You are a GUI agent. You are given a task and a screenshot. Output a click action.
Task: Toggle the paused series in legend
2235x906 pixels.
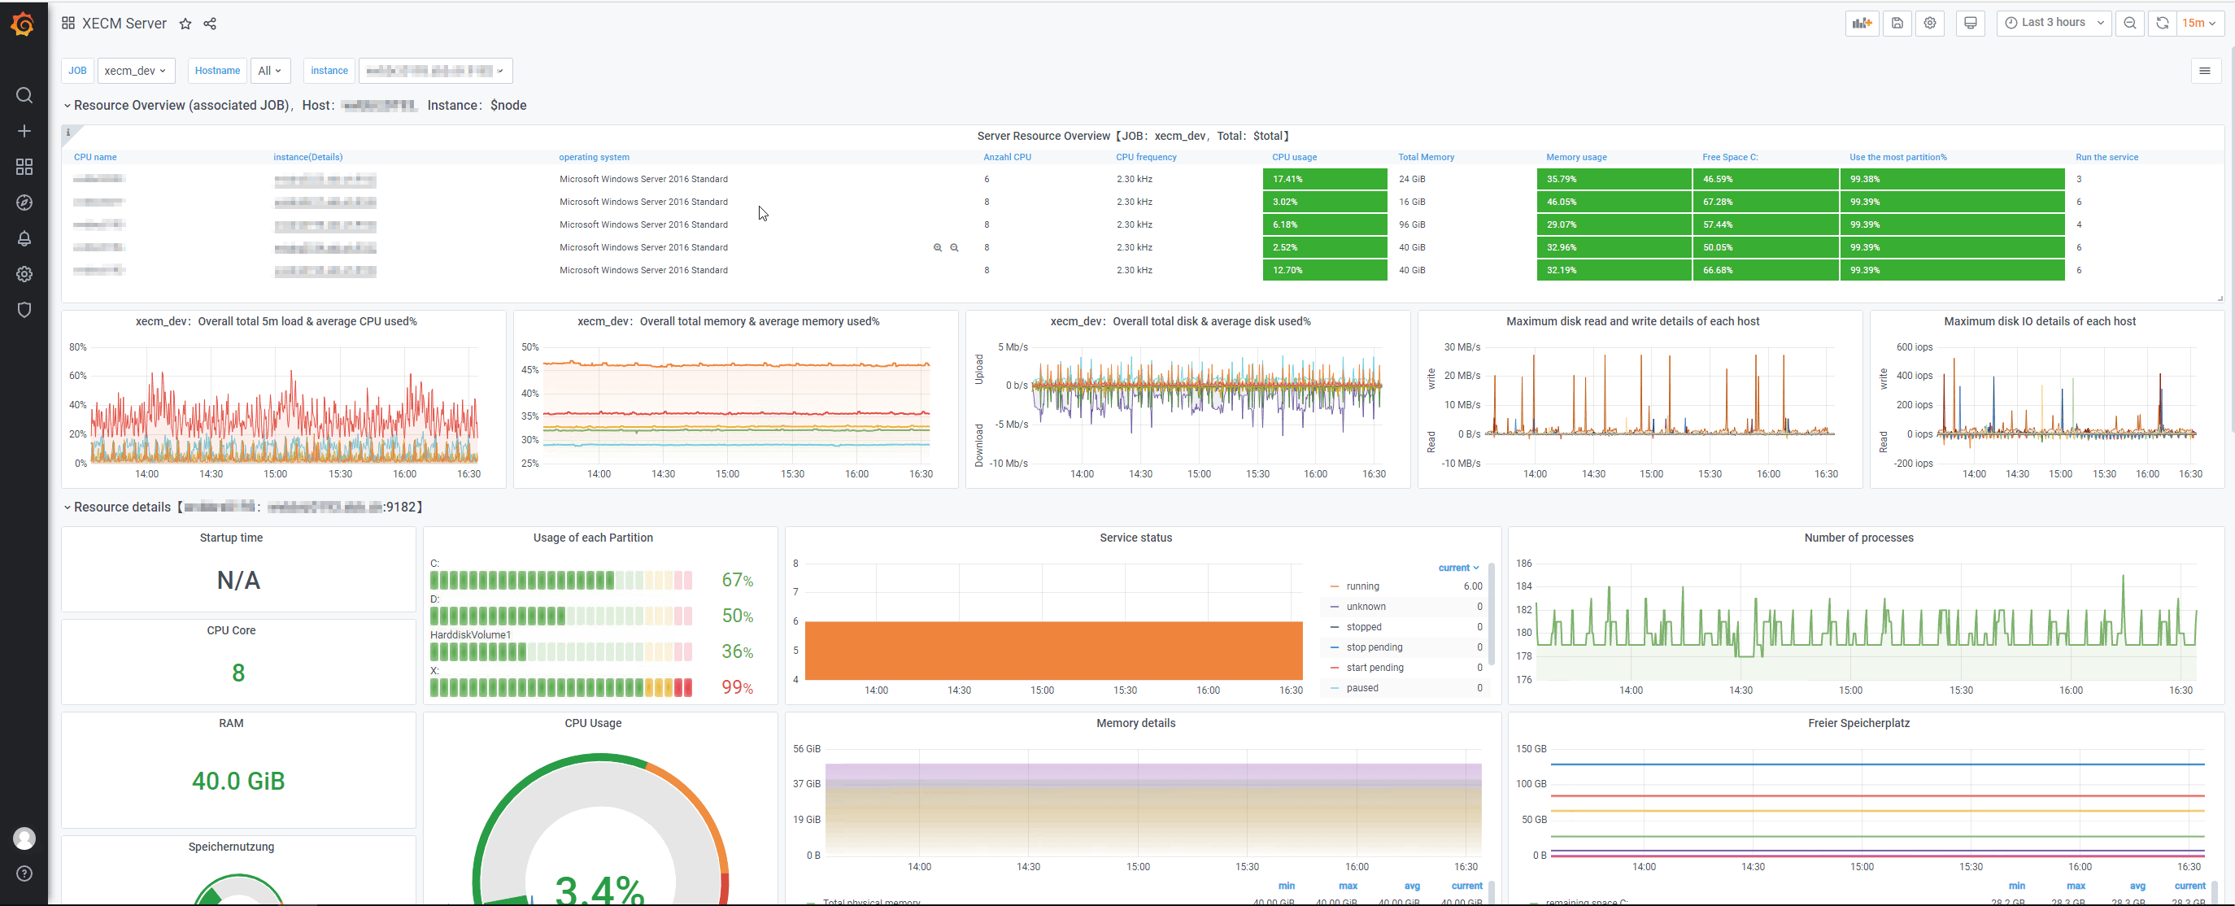click(1361, 688)
